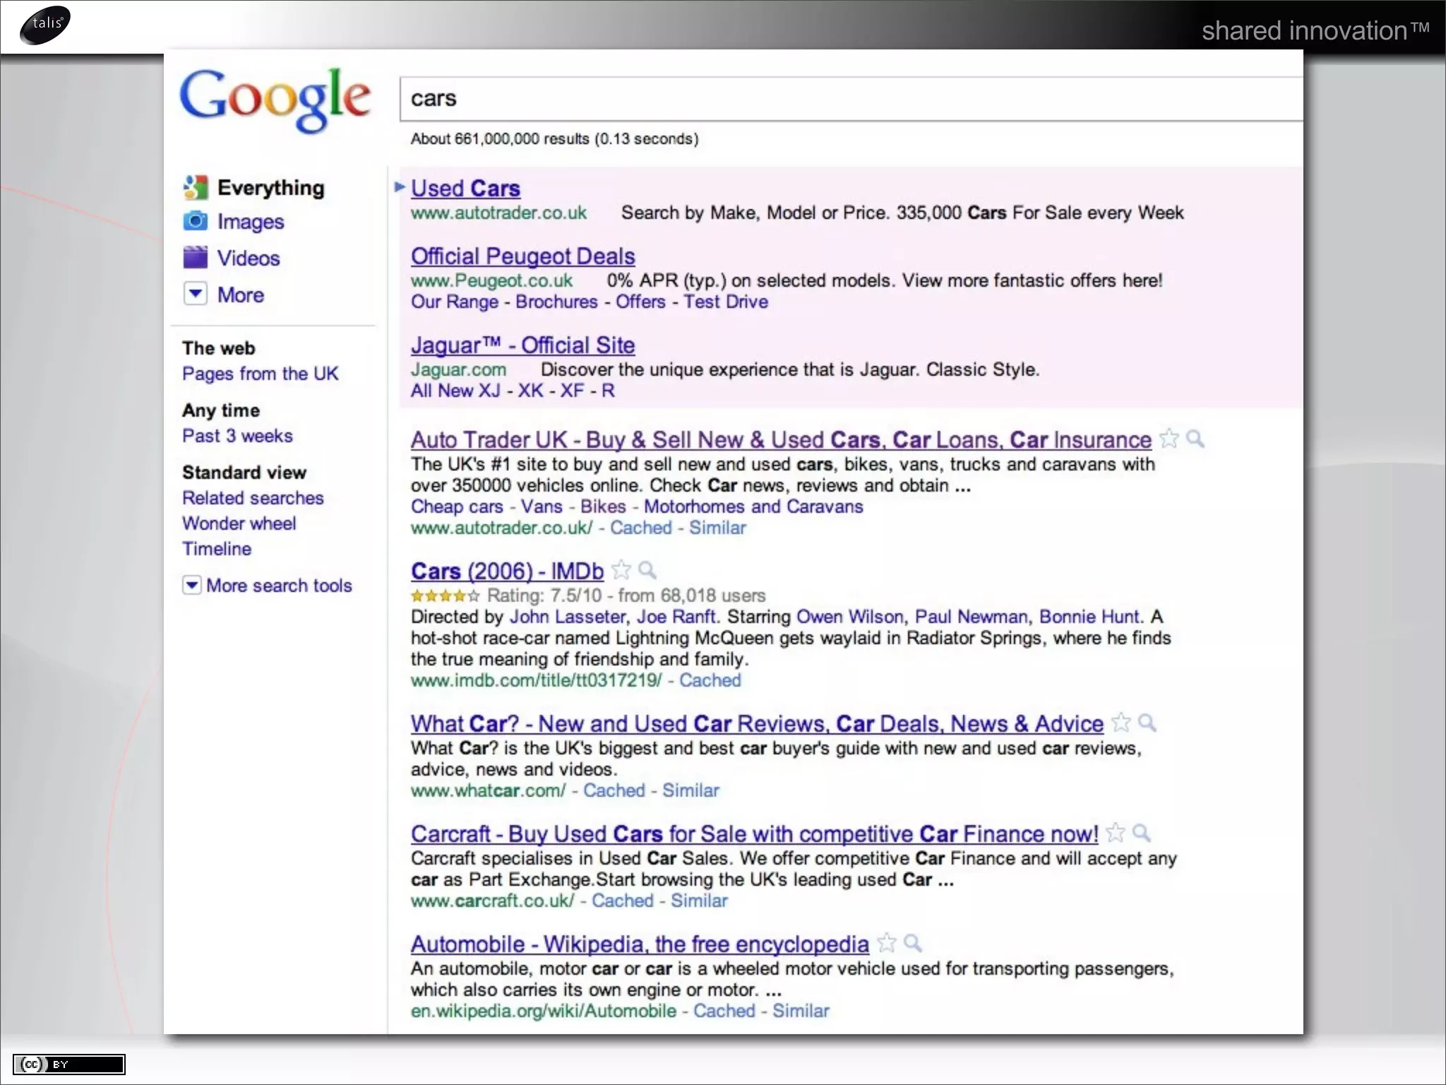The height and width of the screenshot is (1085, 1446).
Task: Click the Videos clapperboard icon
Action: [x=196, y=258]
